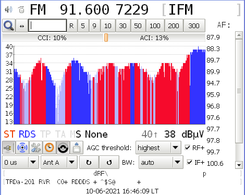
Task: Select 95.9 in the AF list
Action: point(213,94)
